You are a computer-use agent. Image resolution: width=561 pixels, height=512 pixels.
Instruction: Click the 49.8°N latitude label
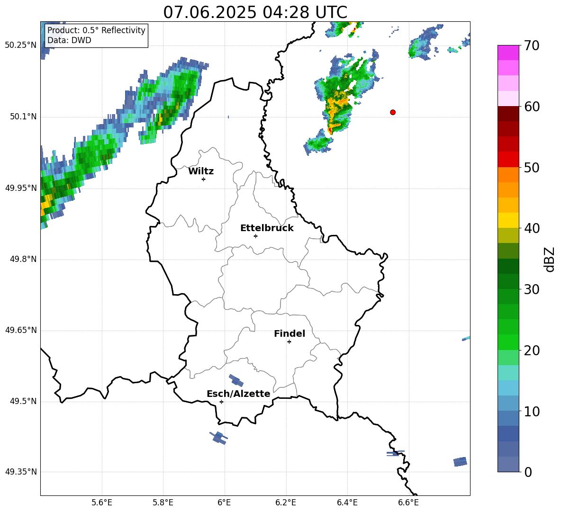23,259
